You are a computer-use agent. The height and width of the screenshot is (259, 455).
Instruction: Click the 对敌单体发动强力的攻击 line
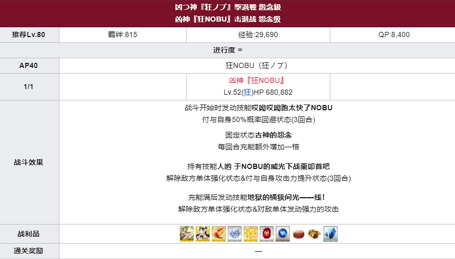298,209
